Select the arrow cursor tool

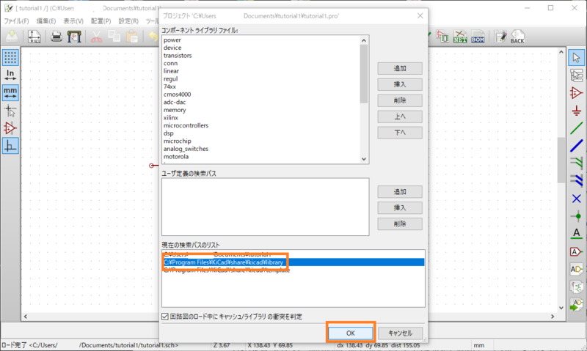coord(576,58)
